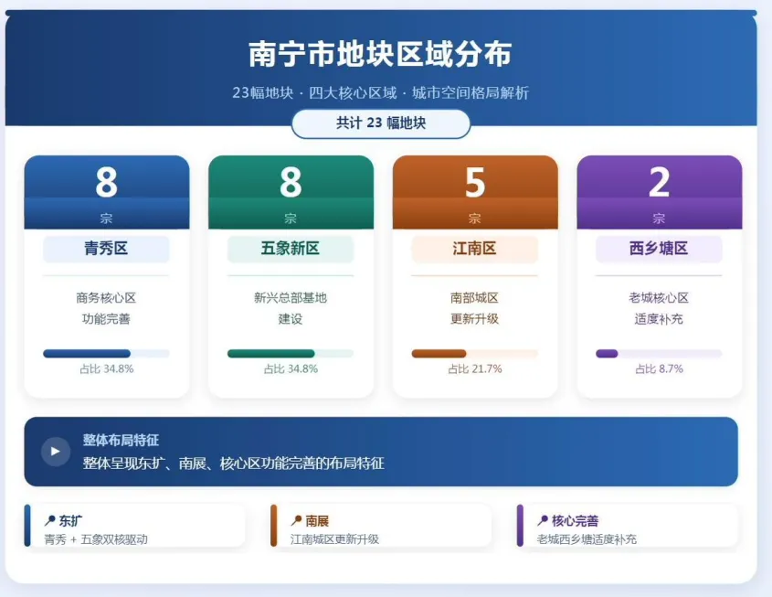Click the text 占比 21.7%
The width and height of the screenshot is (772, 597).
[475, 369]
